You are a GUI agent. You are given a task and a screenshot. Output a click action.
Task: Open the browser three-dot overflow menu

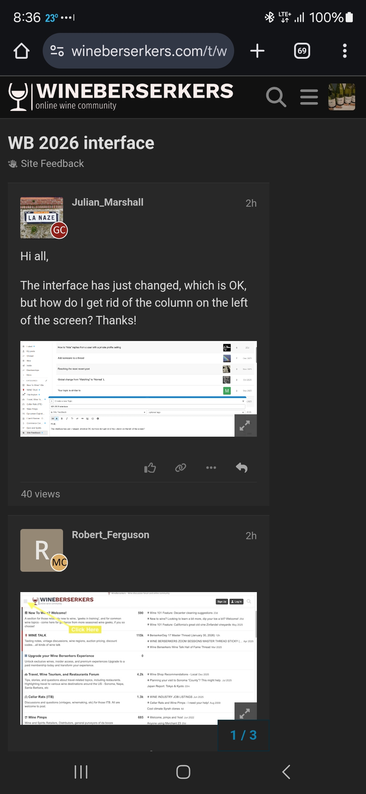point(345,51)
